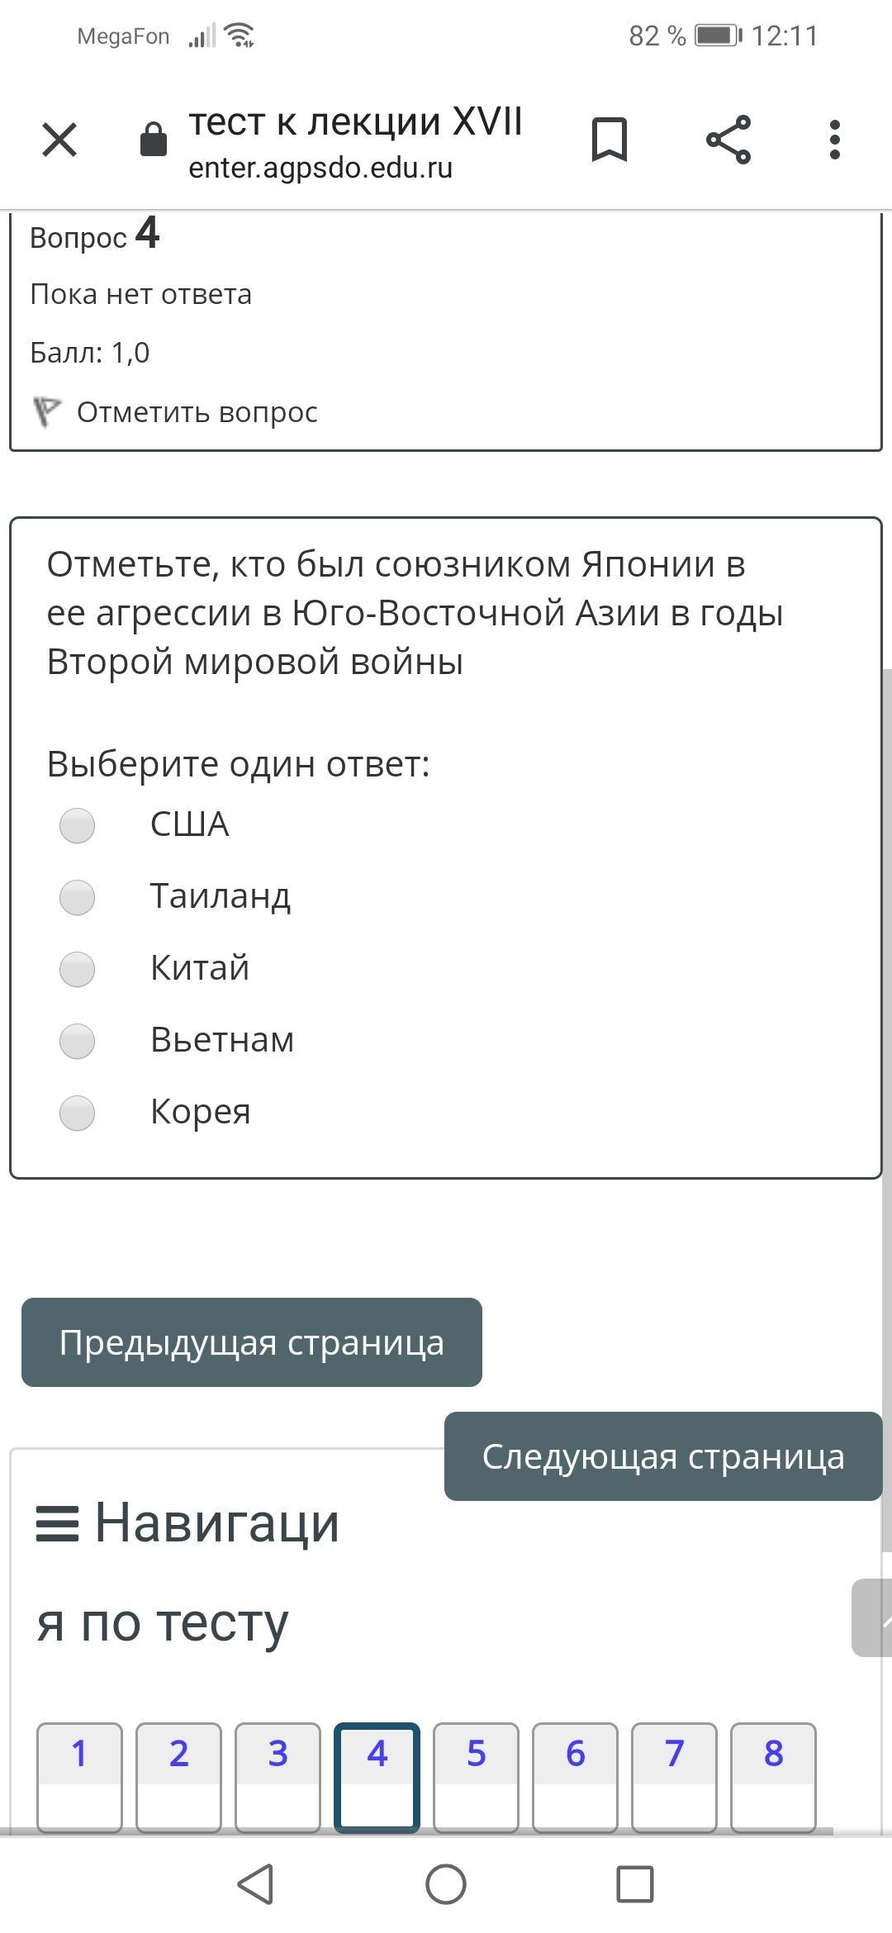Flag question with Отметить вопрос icon
This screenshot has width=892, height=1933.
click(x=47, y=411)
